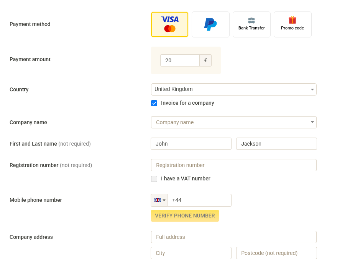Open the Country dropdown

pos(233,89)
